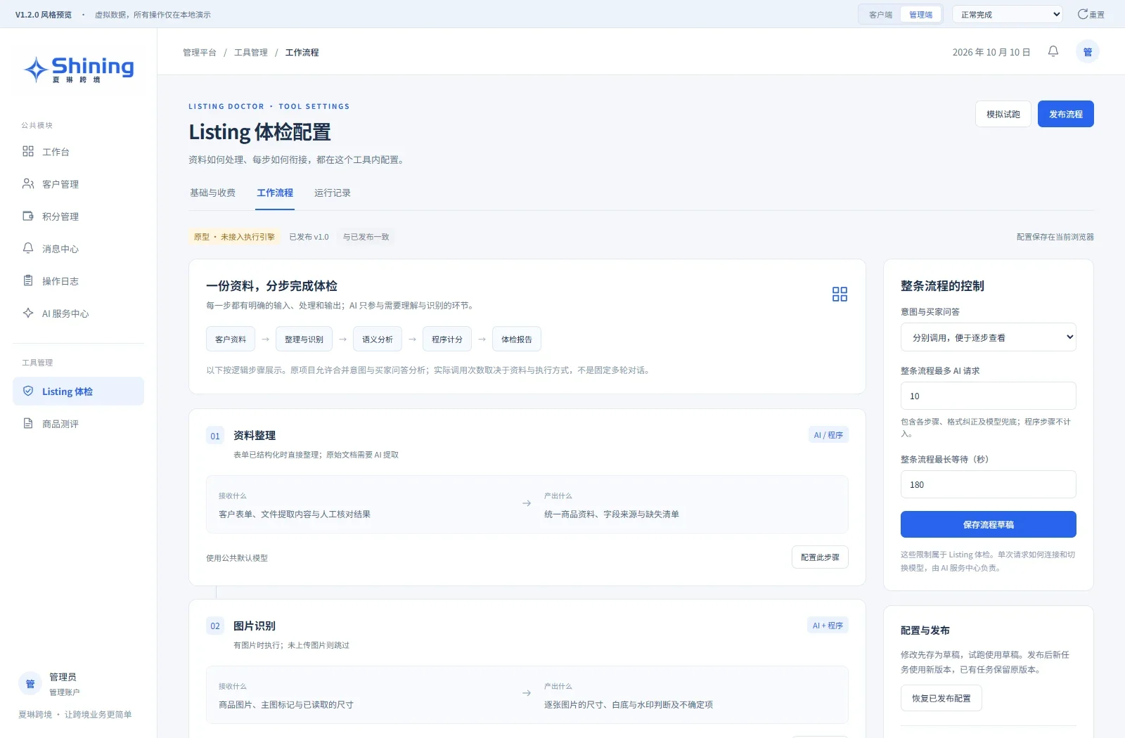Screen dimensions: 1125x738
Task: Click the AI 服务中心 sparkle icon
Action: pyautogui.click(x=28, y=313)
